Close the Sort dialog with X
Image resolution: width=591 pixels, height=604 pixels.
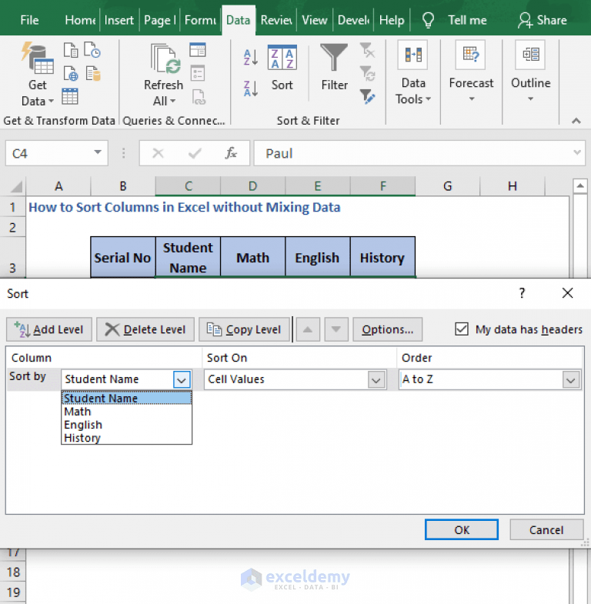pyautogui.click(x=567, y=293)
